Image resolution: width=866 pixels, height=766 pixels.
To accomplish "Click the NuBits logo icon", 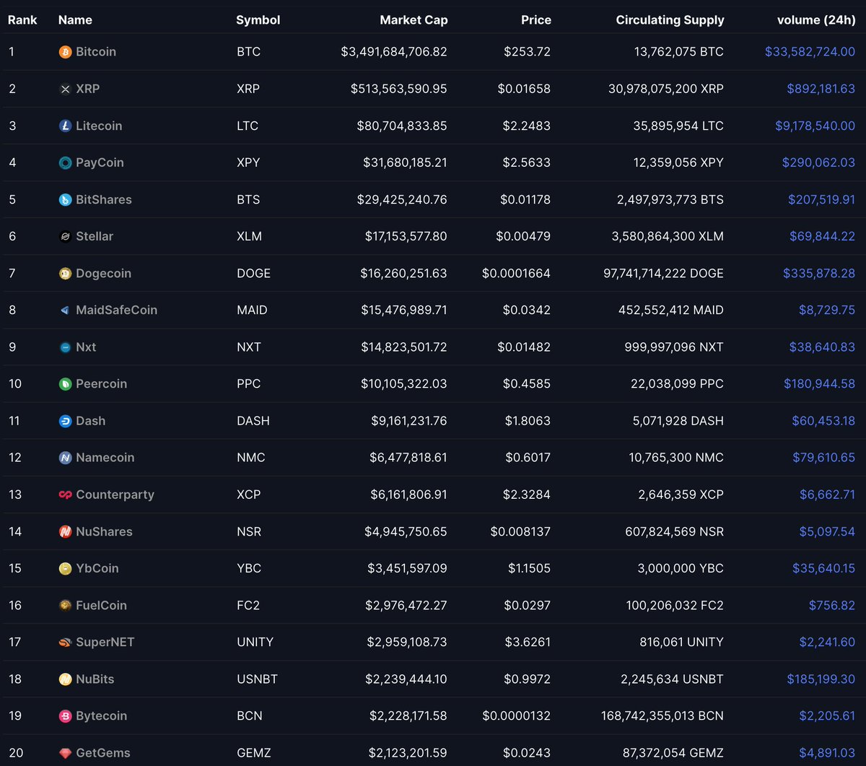I will point(65,679).
